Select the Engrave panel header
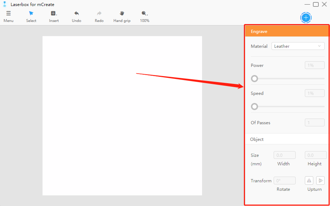This screenshot has height=206, width=330. (287, 31)
